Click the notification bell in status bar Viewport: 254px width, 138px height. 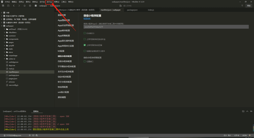click(250, 135)
